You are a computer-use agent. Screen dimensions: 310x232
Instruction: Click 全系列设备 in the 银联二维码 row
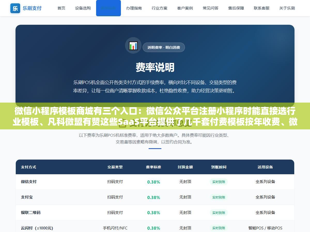265,213
